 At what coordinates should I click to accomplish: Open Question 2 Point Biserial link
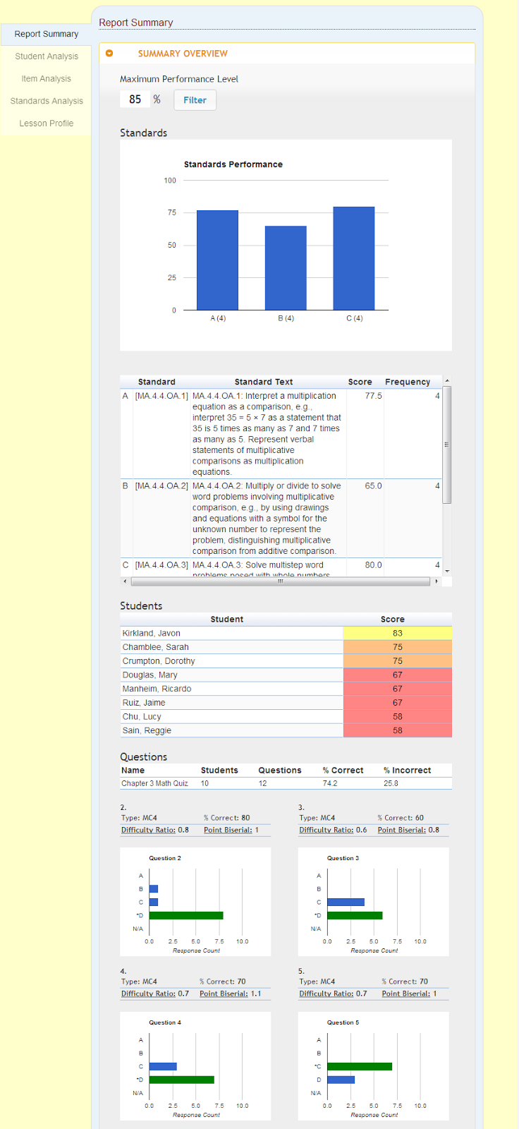228,830
